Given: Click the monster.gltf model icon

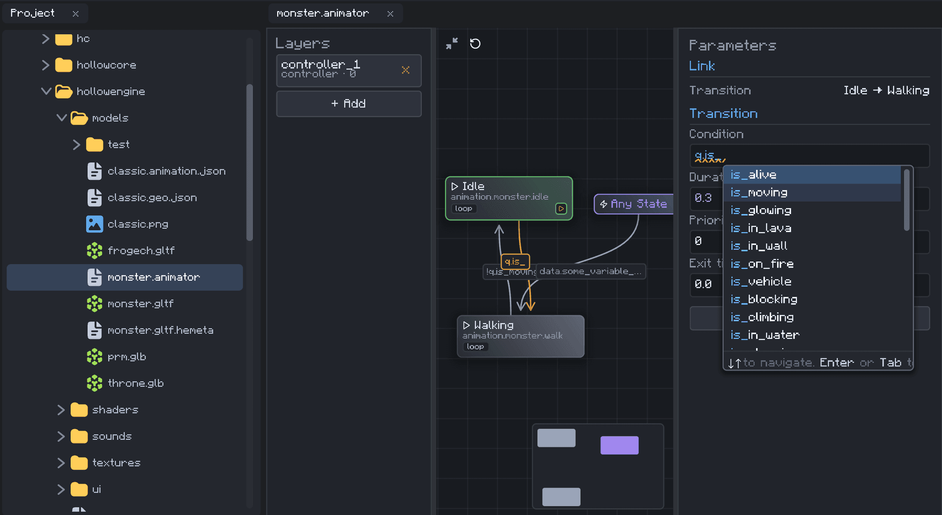Looking at the screenshot, I should point(94,304).
